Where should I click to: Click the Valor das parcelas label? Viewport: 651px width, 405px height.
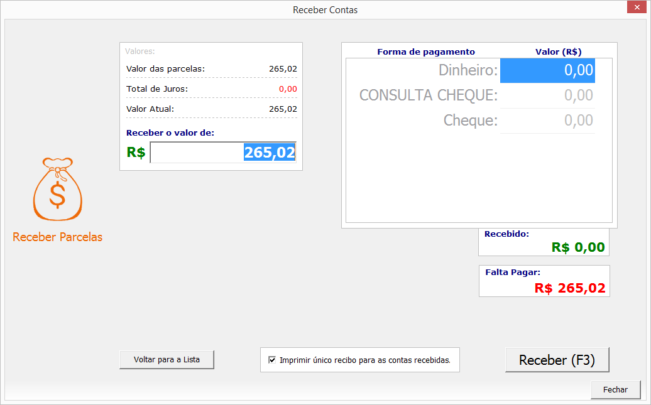[165, 69]
